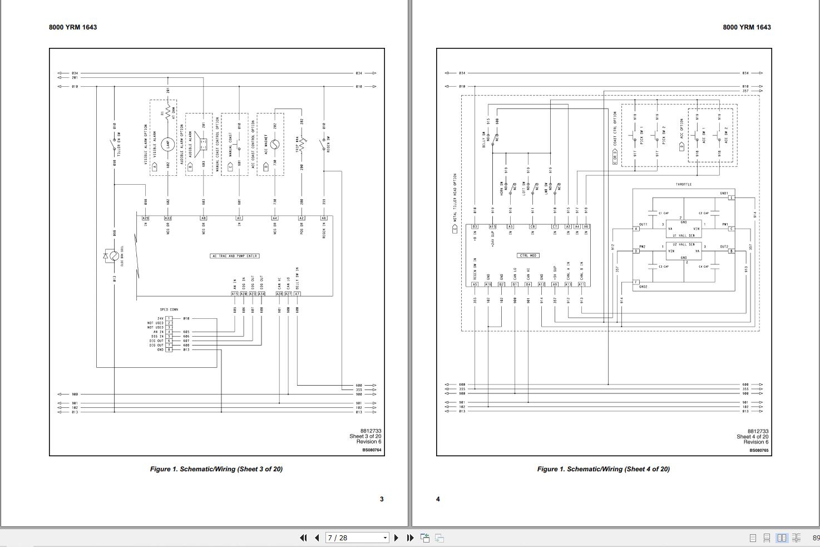Click the SPED CONN label on sheet 3

169,309
